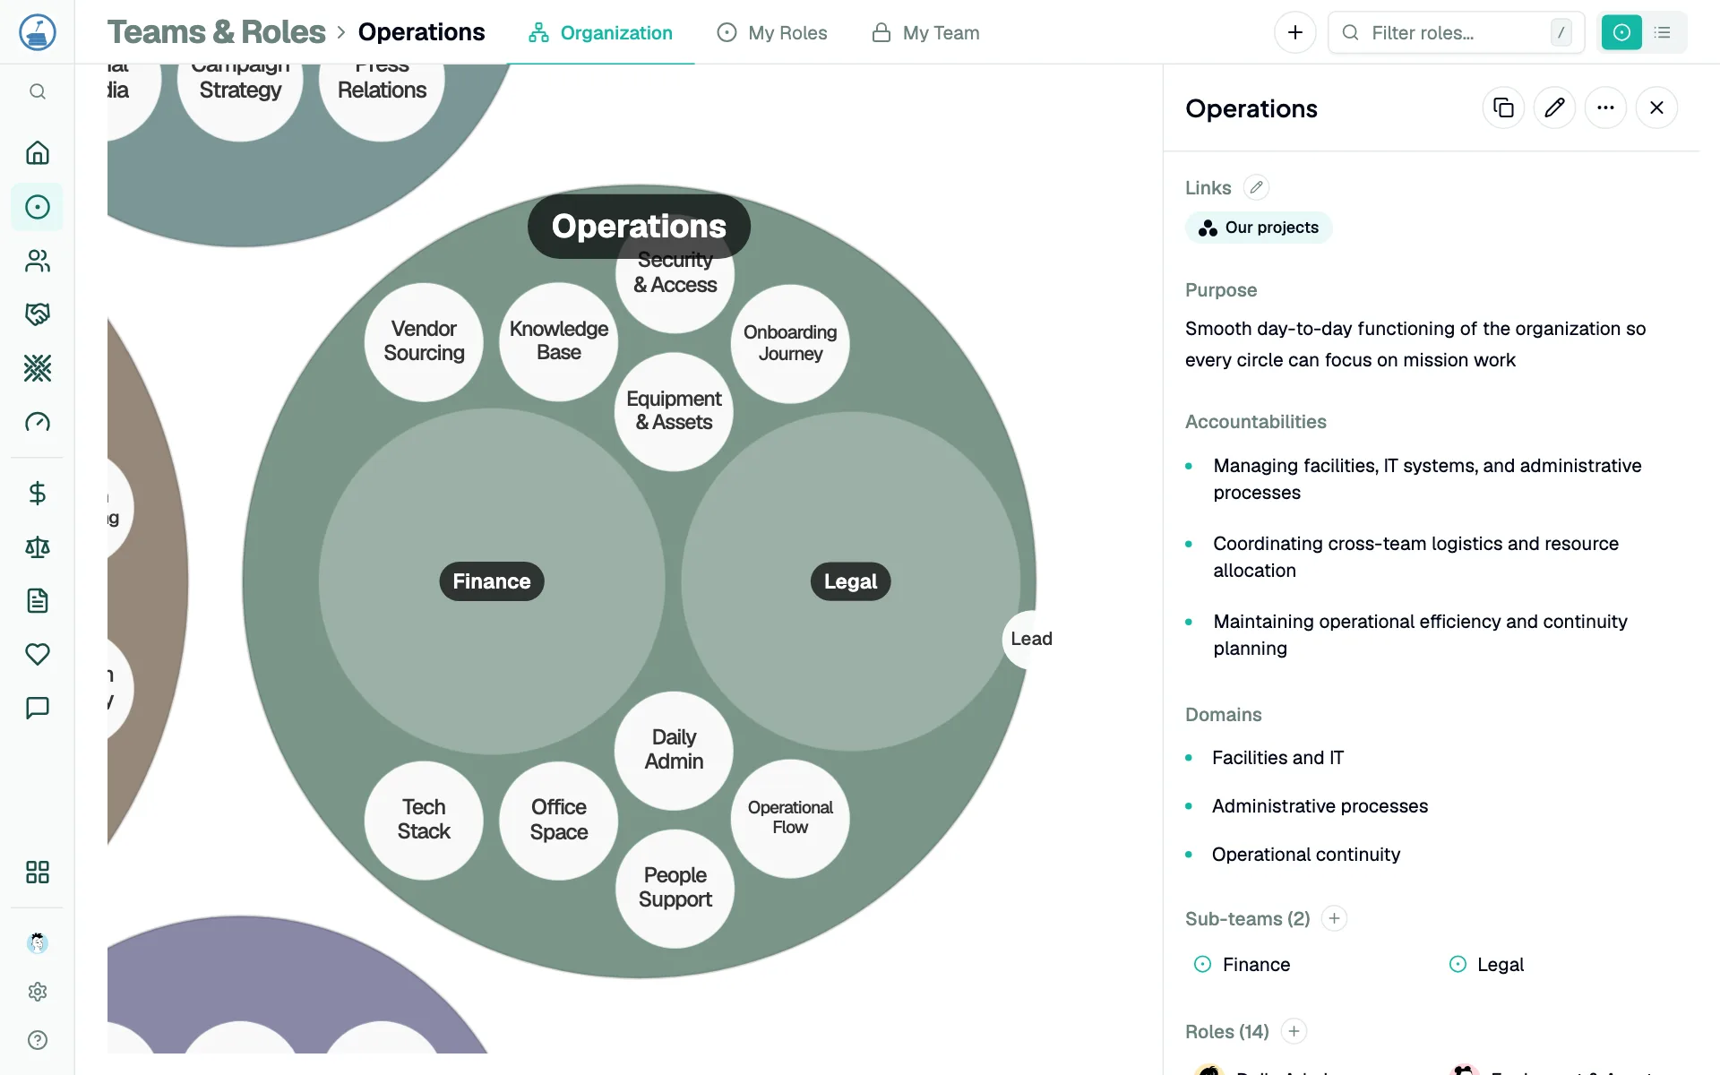Copy the Operations team with the duplicate icon
The width and height of the screenshot is (1720, 1075).
click(1504, 108)
